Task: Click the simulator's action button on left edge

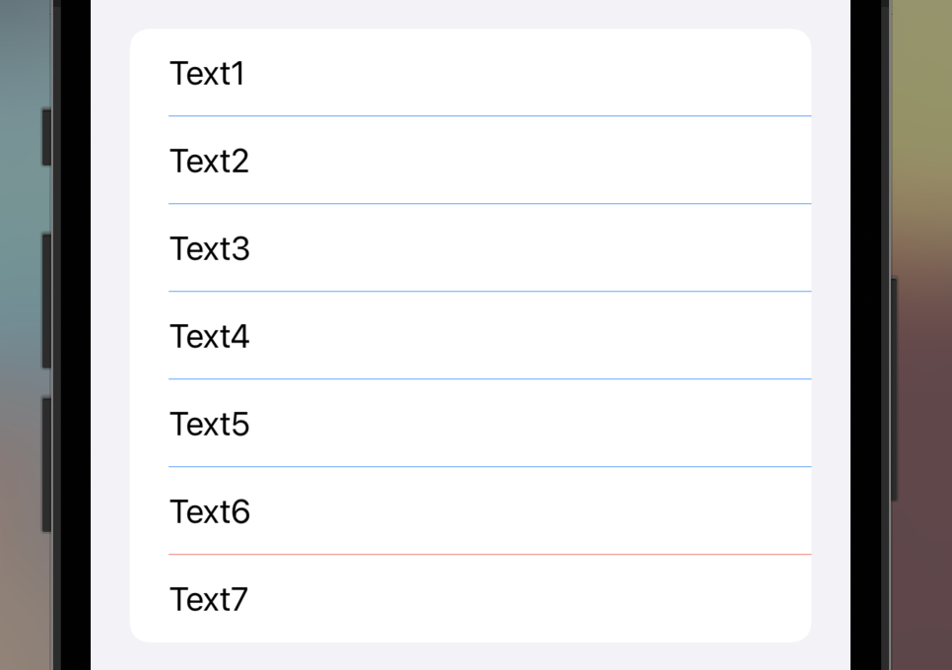Action: pyautogui.click(x=46, y=137)
